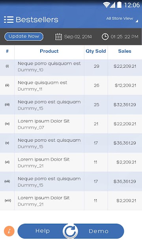Tap the dropdown triangle beside Store View
Viewport: 142px width, 252px height.
click(x=137, y=21)
